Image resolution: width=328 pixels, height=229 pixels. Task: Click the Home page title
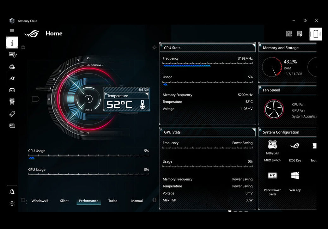pos(54,33)
